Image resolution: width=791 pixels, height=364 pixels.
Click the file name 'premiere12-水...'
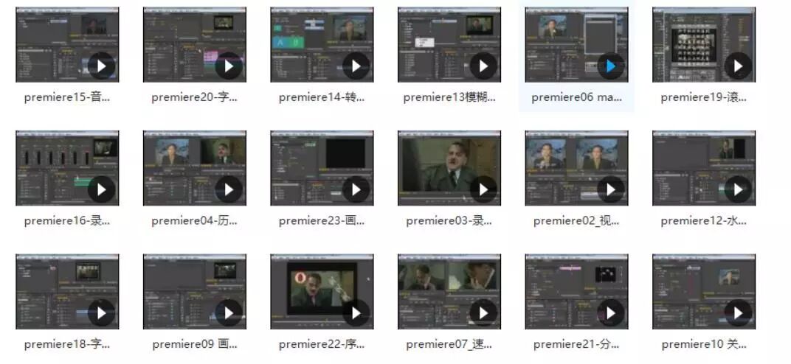[704, 221]
